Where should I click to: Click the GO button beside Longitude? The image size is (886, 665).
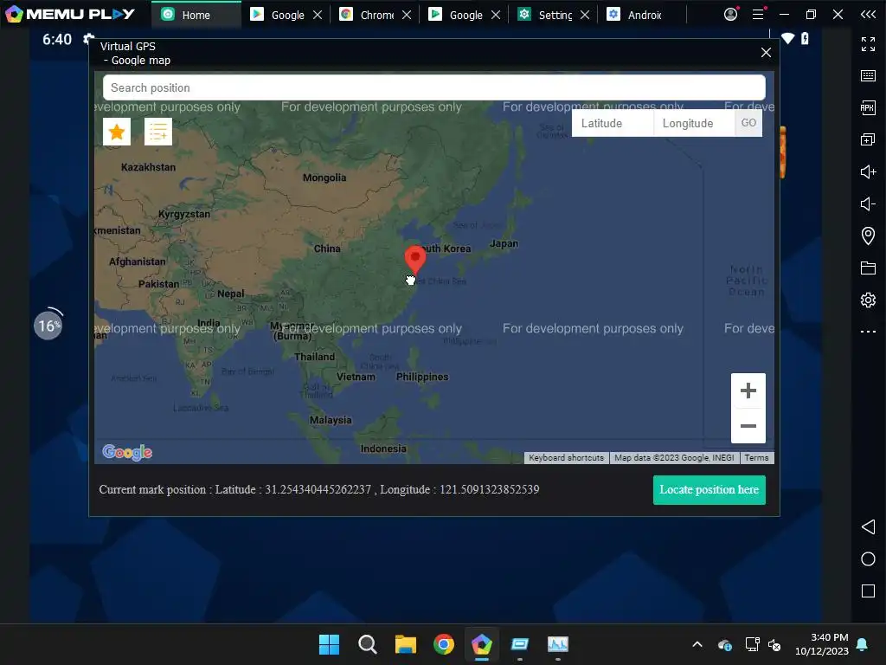748,123
